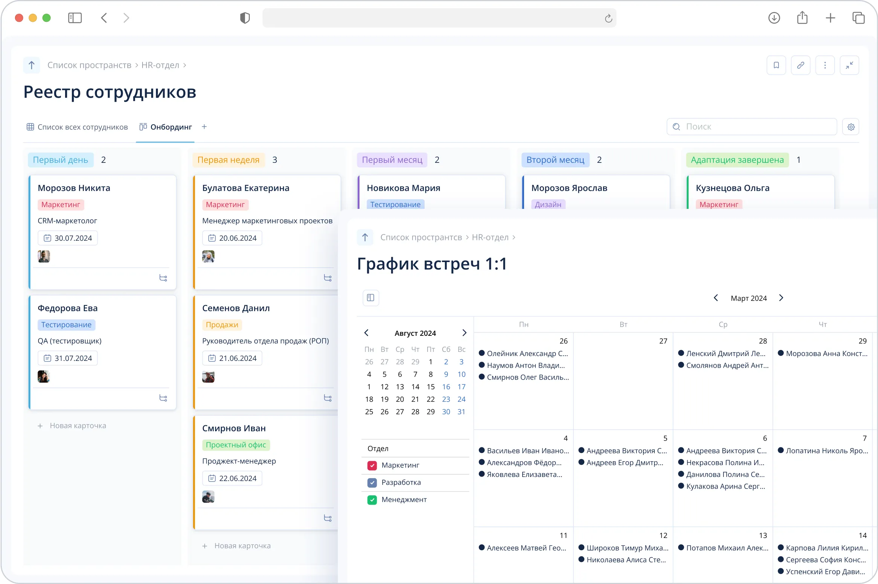Click HR-отдел breadcrumb in График встреч

tap(490, 237)
